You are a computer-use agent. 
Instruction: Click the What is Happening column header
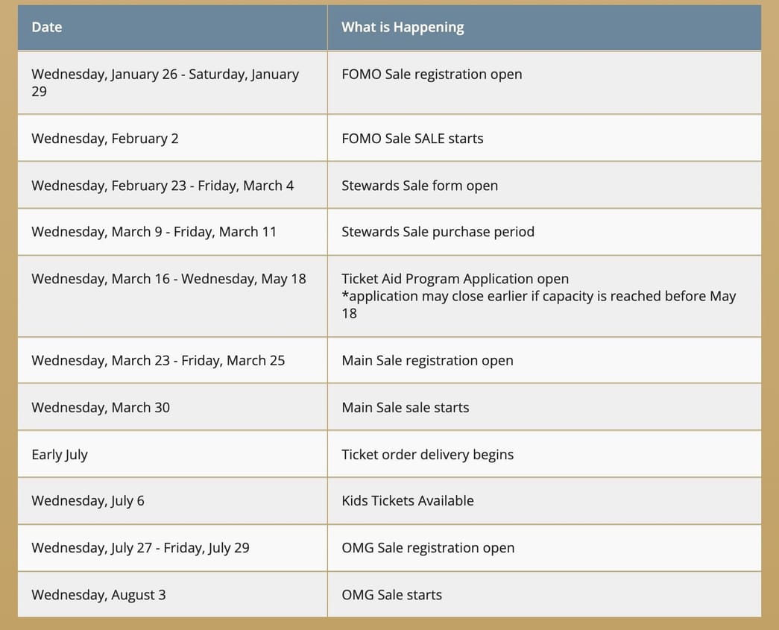click(x=403, y=28)
